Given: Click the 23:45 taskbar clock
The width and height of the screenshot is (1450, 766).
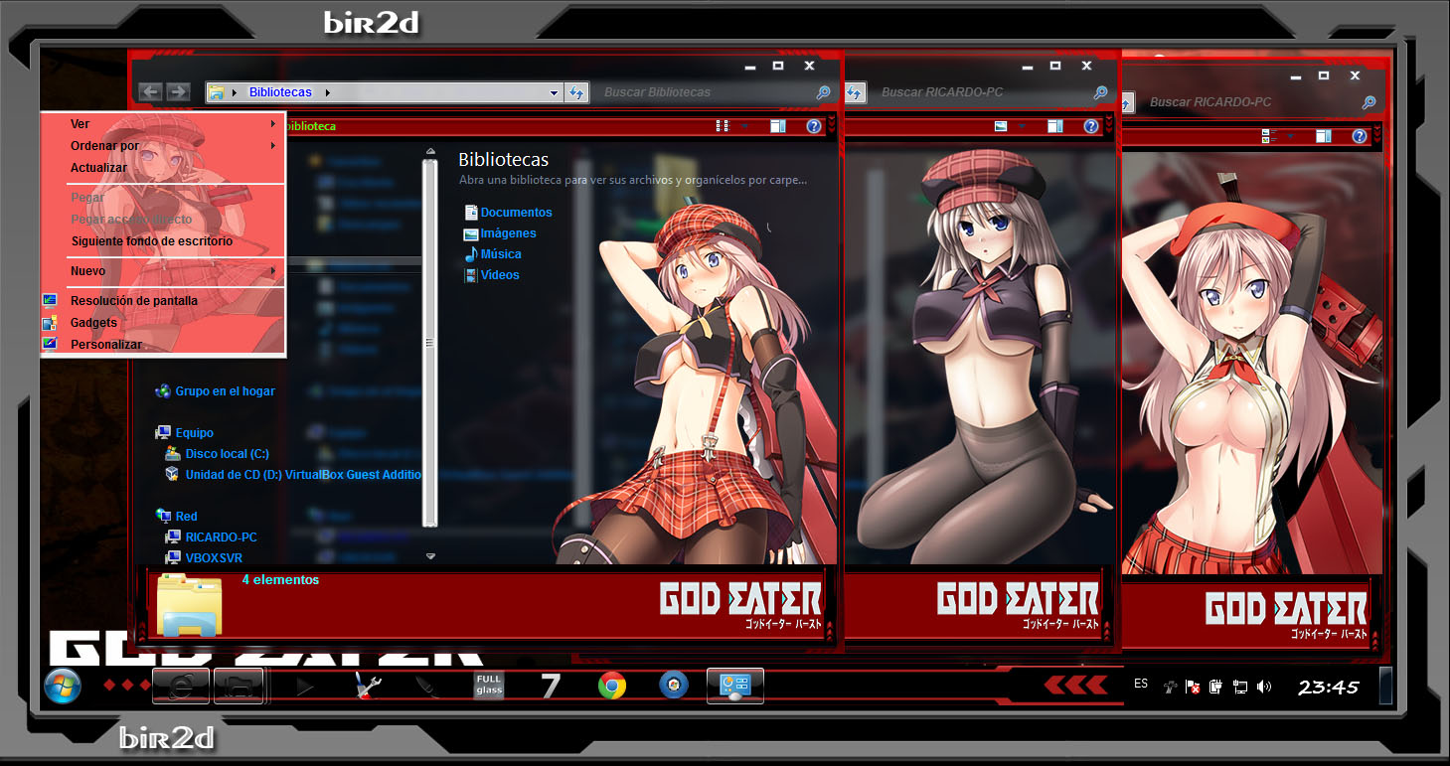Looking at the screenshot, I should pos(1329,688).
